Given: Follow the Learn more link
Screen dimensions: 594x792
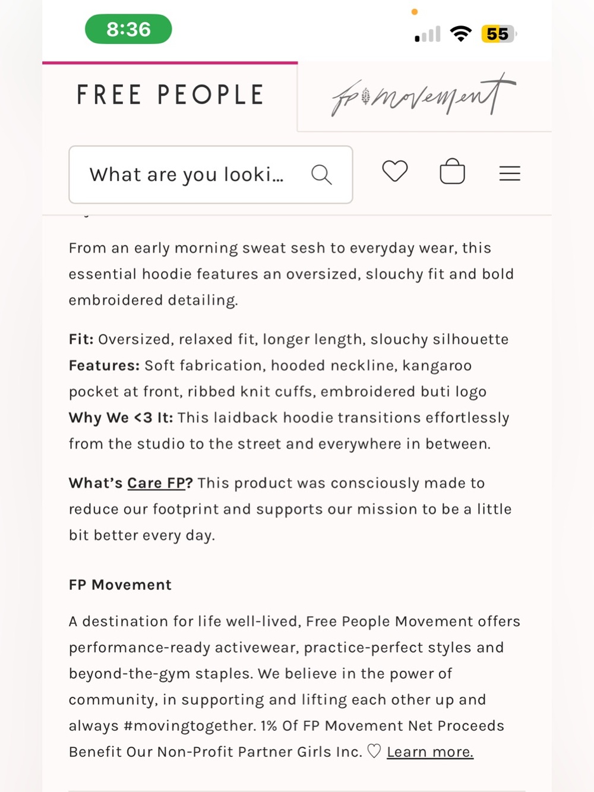Looking at the screenshot, I should tap(430, 752).
